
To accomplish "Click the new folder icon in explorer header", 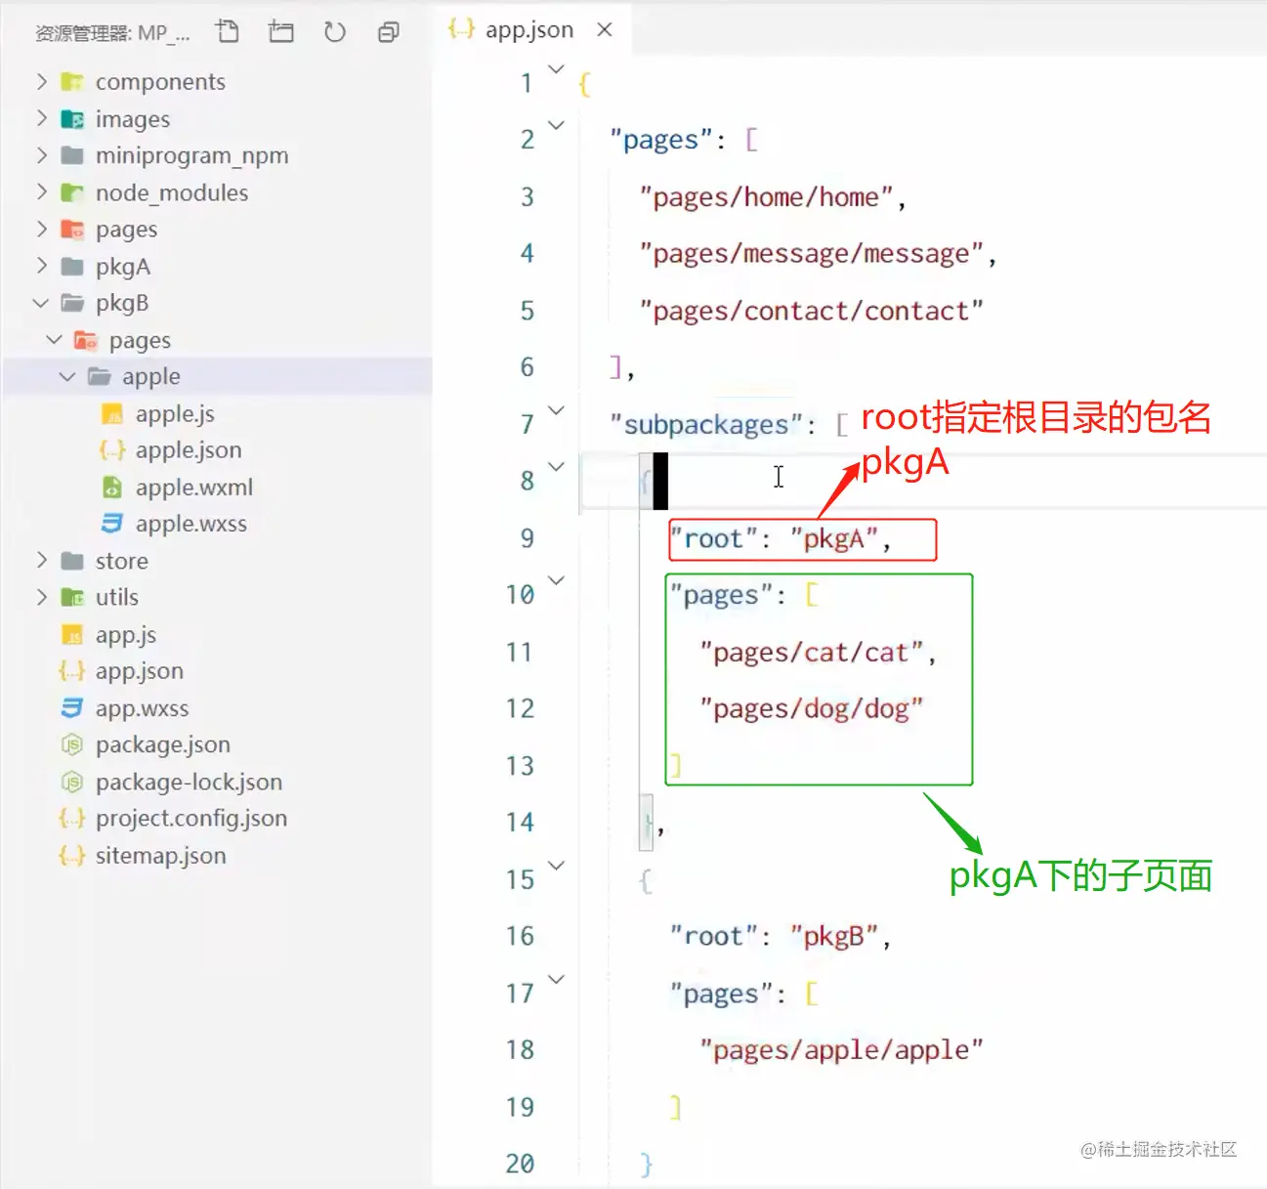I will [x=281, y=31].
